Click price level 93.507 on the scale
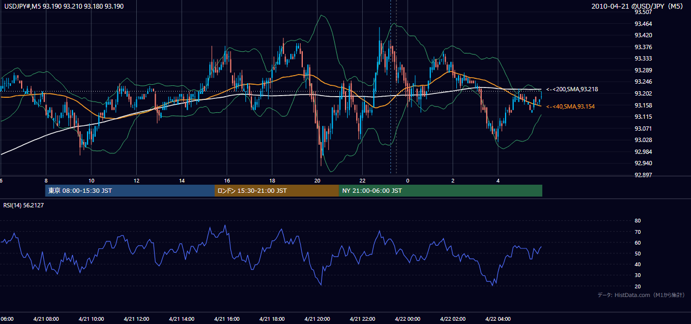Screen dimensions: 691x324 pyautogui.click(x=643, y=12)
